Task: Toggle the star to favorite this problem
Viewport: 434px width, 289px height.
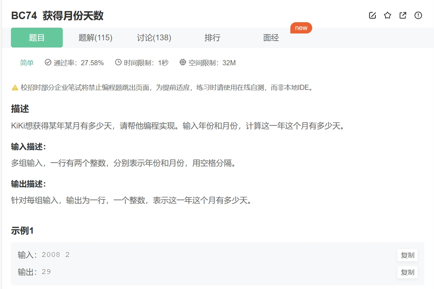Action: (387, 15)
